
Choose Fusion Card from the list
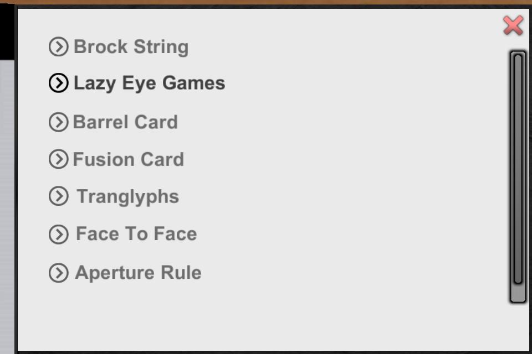[128, 160]
